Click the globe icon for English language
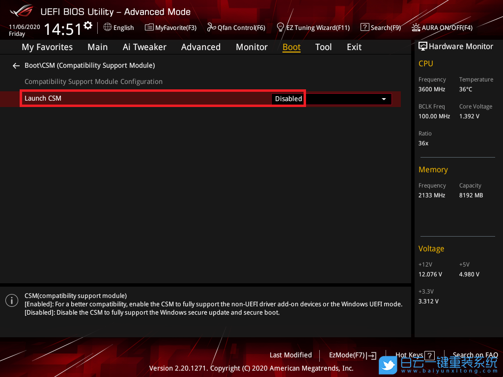This screenshot has width=503, height=377. (108, 27)
